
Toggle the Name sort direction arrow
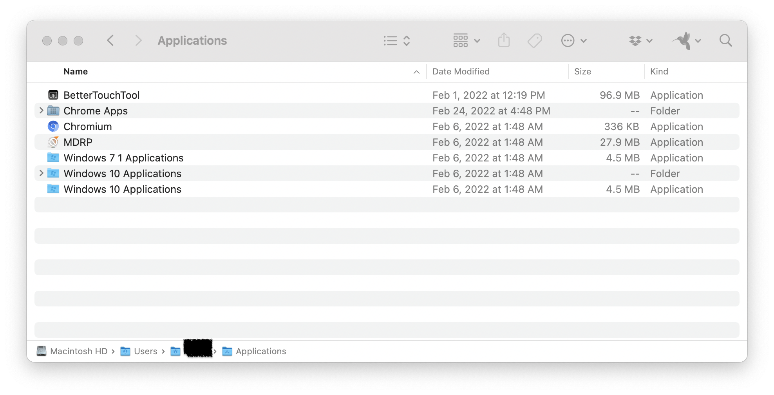pos(416,72)
